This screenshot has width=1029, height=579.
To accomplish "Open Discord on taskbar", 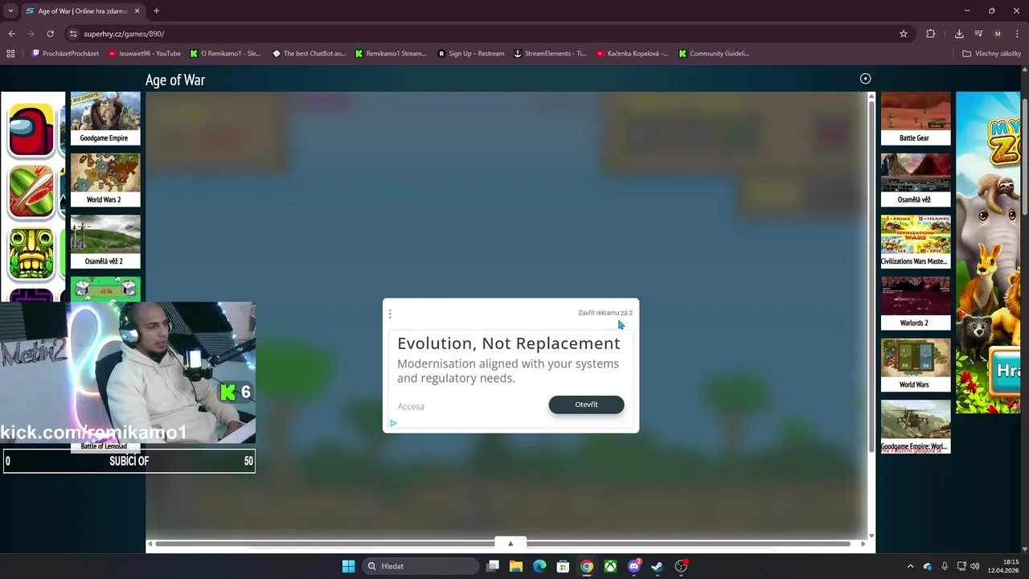I will point(634,566).
